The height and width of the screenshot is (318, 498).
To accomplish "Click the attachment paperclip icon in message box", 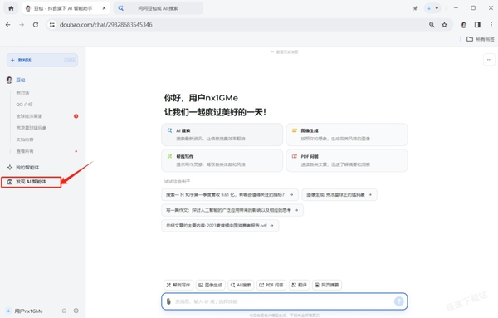I will [x=168, y=301].
